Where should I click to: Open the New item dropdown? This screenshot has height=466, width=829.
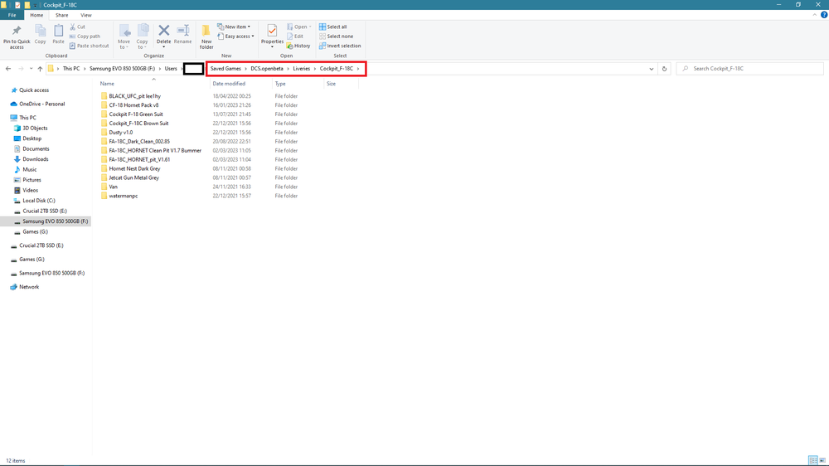coord(234,27)
